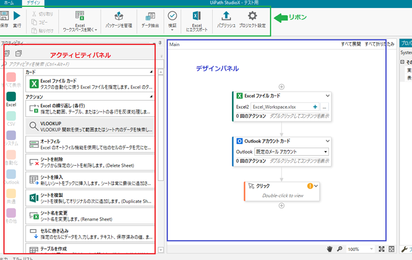Image resolution: width=412 pixels, height=260 pixels.
Task: Click Main breadcrumb in designer
Action: (x=175, y=44)
